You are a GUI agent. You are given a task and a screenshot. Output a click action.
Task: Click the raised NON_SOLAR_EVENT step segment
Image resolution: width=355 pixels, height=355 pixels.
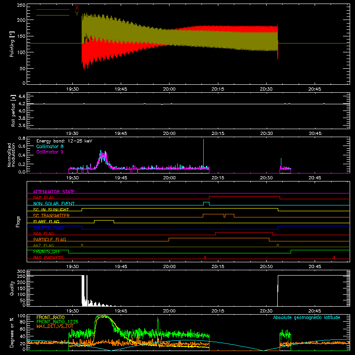click(x=206, y=202)
